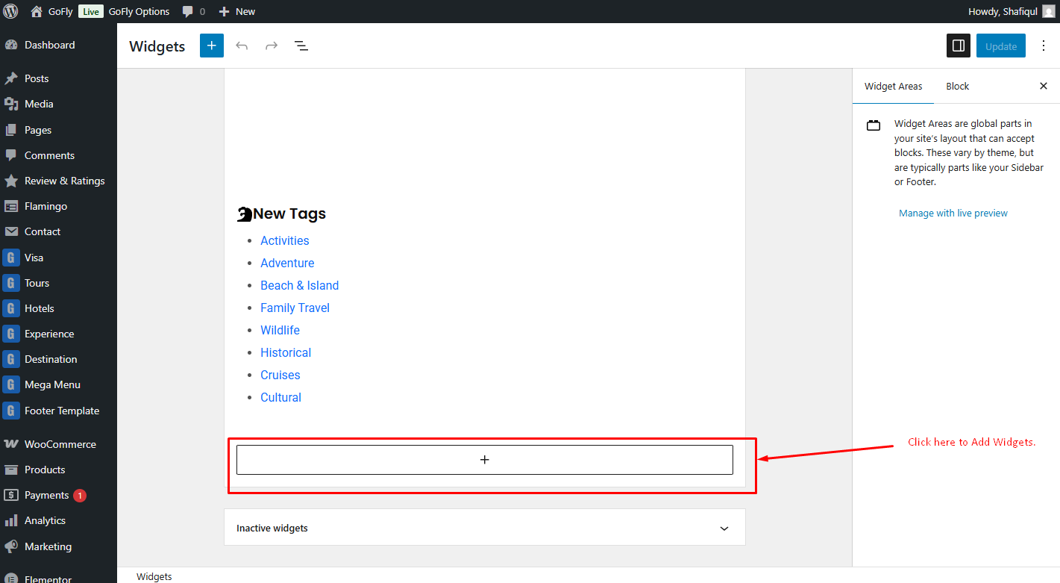Open the List View outline
The width and height of the screenshot is (1060, 583).
(301, 46)
